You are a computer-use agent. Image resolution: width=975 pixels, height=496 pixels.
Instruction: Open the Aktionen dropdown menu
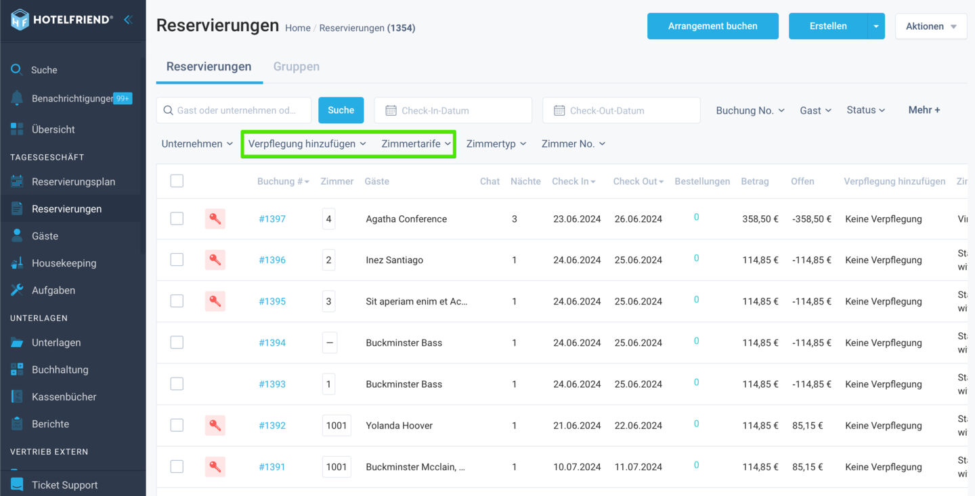[x=931, y=26]
